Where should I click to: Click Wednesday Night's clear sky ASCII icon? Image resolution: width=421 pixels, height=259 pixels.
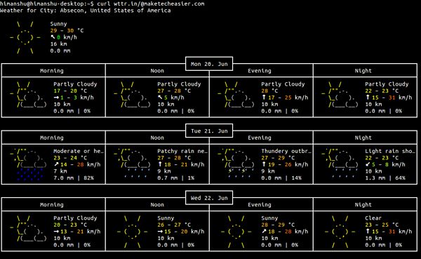pos(340,232)
